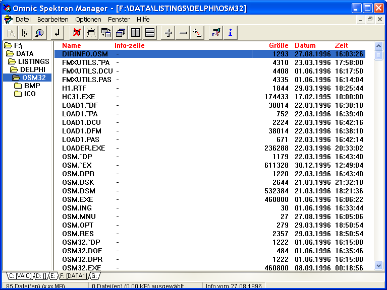Click the return arrow toolbar icon
Screen dimensions: 387x290
(x=57, y=33)
